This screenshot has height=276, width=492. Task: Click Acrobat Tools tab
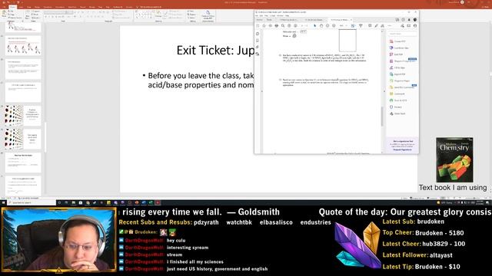269,20
